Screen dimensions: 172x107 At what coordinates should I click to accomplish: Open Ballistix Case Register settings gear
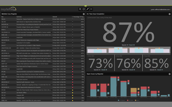(84, 14)
